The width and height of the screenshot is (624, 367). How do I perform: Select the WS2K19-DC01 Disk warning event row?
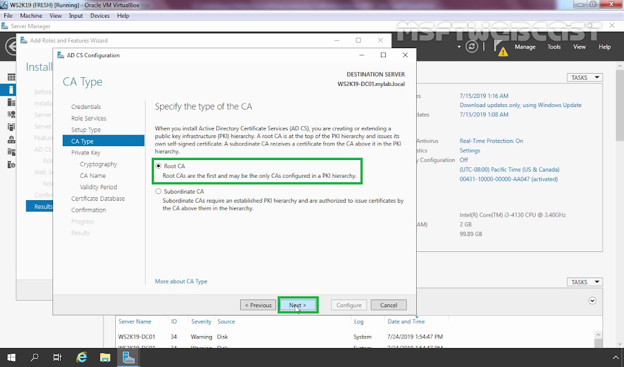click(x=356, y=337)
